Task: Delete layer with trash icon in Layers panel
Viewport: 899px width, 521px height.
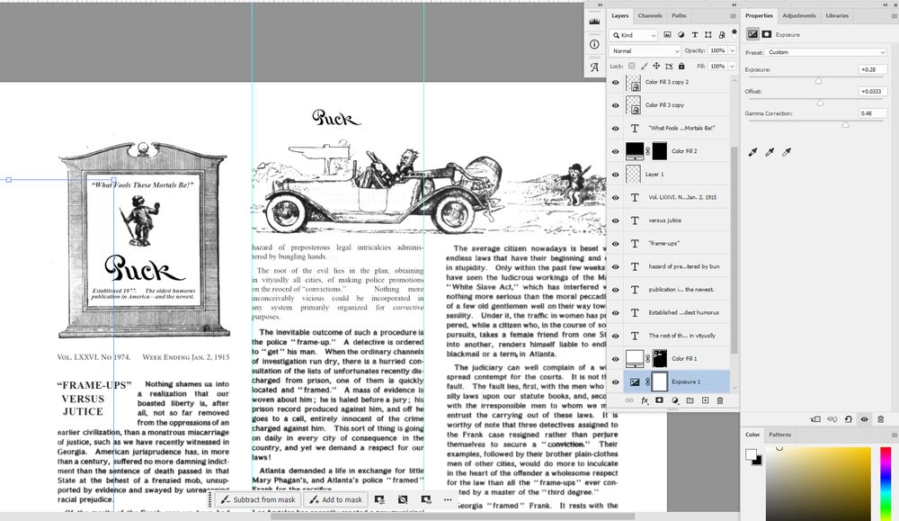Action: [719, 400]
